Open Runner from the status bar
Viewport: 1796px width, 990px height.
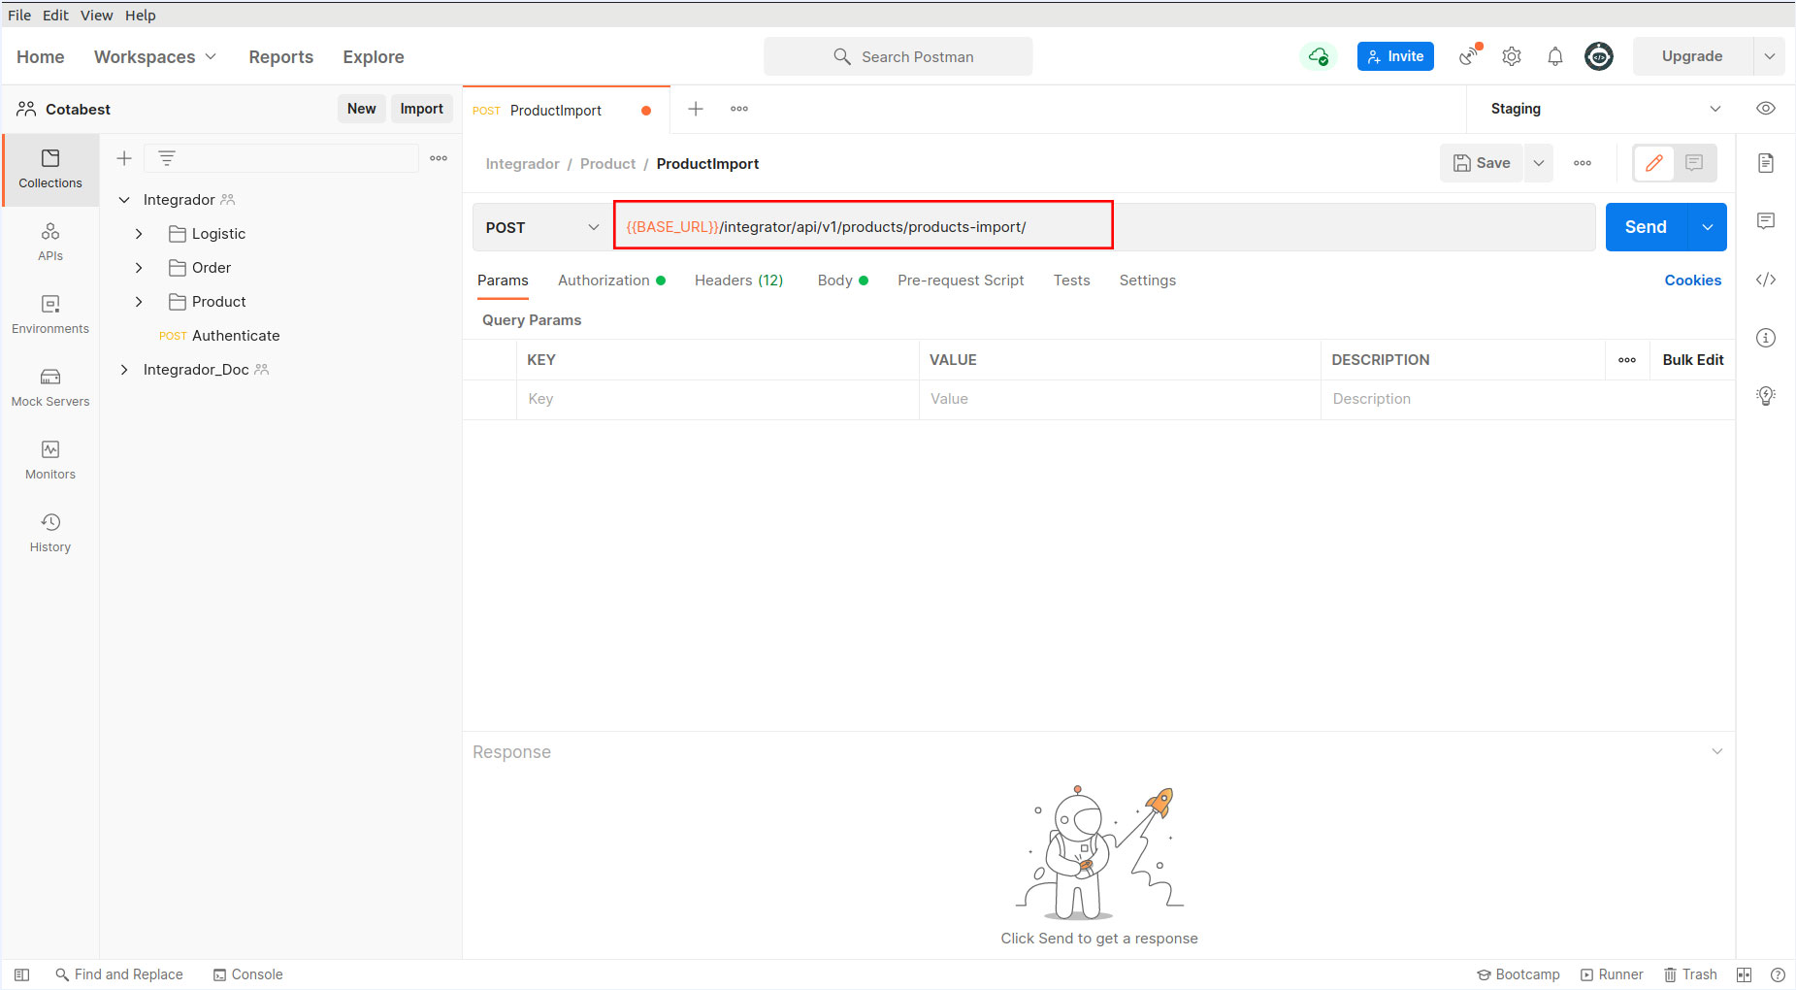tap(1612, 974)
